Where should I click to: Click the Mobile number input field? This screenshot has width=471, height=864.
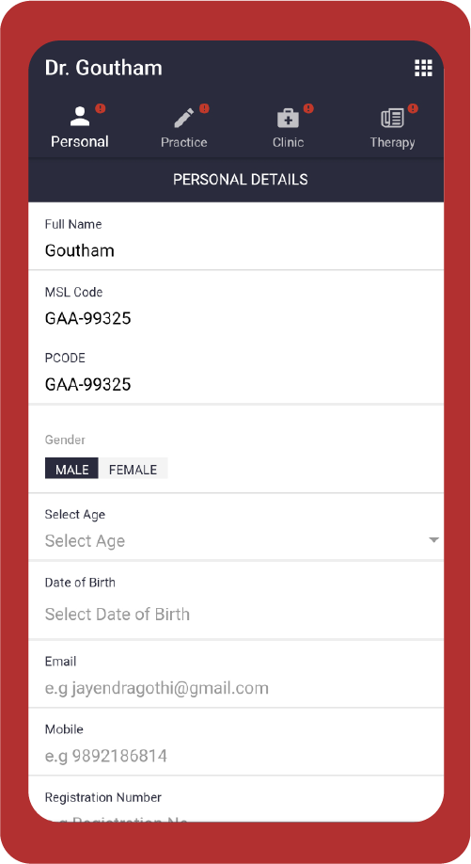(236, 756)
